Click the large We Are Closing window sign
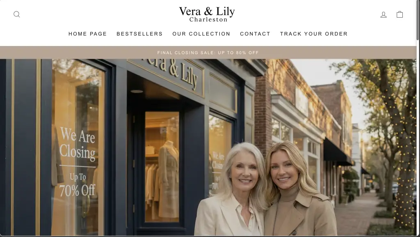The width and height of the screenshot is (420, 237). click(x=78, y=162)
